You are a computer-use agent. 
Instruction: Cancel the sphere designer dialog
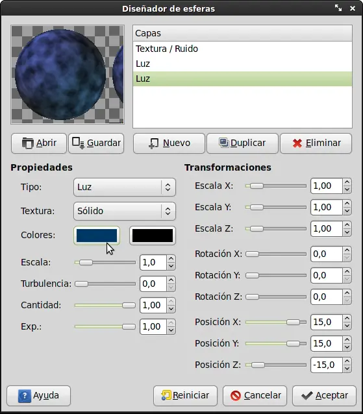(x=255, y=396)
